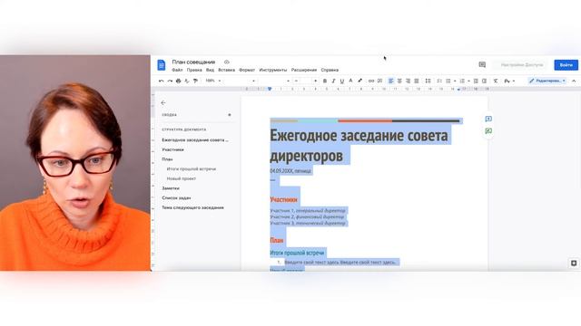Image resolution: width=581 pixels, height=326 pixels.
Task: Go to Новый проект in the outline
Action: pyautogui.click(x=182, y=178)
